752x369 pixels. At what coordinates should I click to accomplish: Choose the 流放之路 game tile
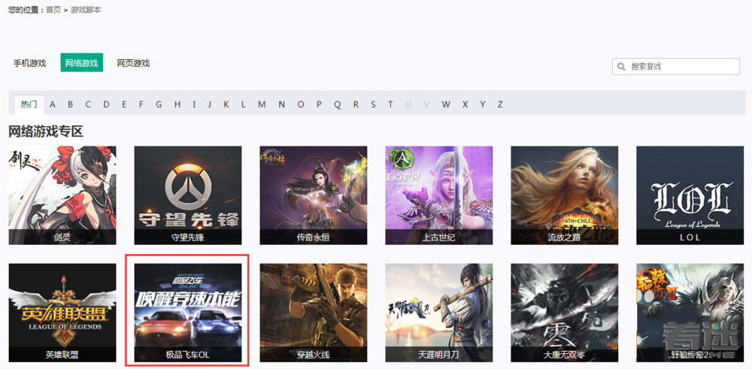pyautogui.click(x=565, y=195)
